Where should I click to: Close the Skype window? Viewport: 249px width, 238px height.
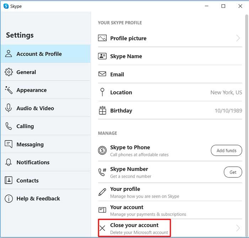tap(240, 6)
